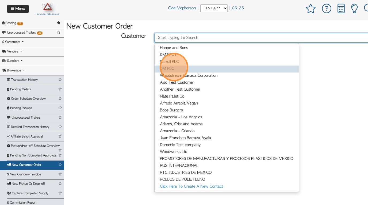The width and height of the screenshot is (368, 205).
Task: Open the help question mark icon
Action: (327, 9)
